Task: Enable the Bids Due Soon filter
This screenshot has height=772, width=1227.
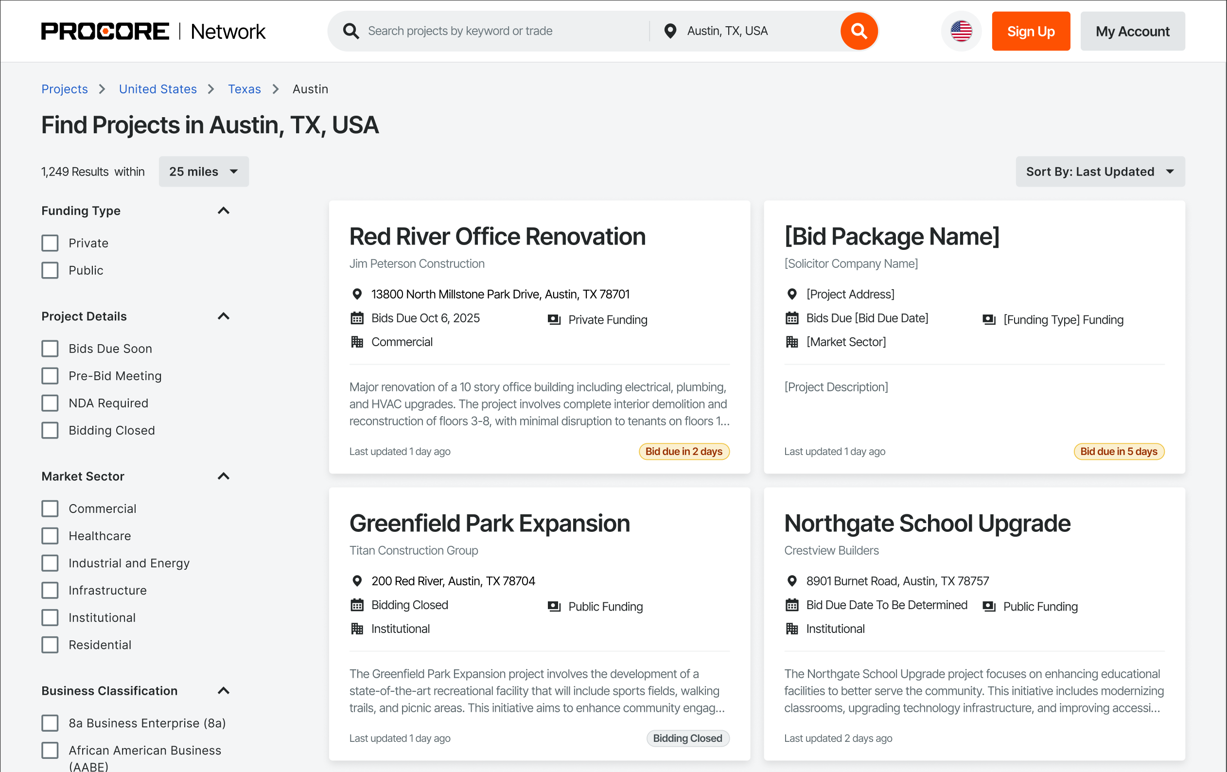Action: pos(50,349)
